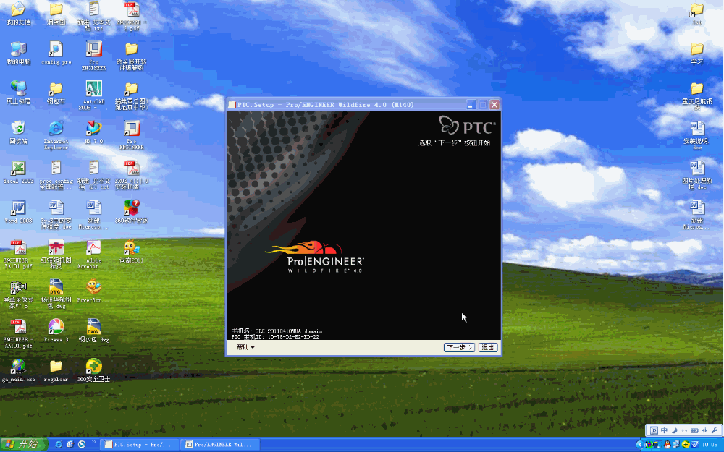This screenshot has width=724, height=452.
Task: Select the ga_main.exe desktop shortcut
Action: (x=19, y=371)
